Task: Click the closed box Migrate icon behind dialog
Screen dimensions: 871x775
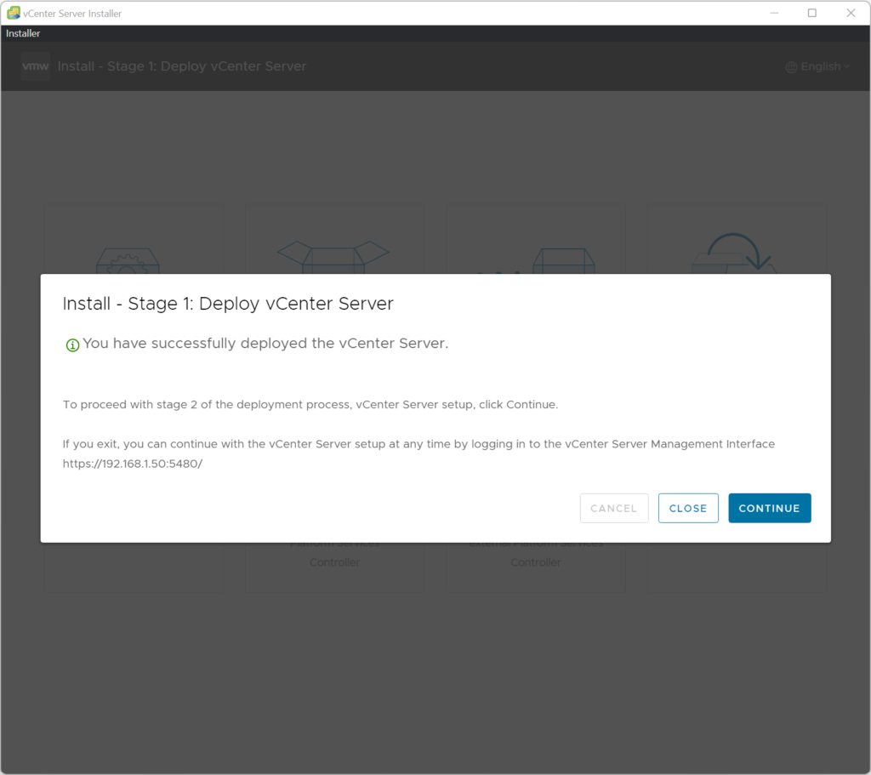Action: 563,260
